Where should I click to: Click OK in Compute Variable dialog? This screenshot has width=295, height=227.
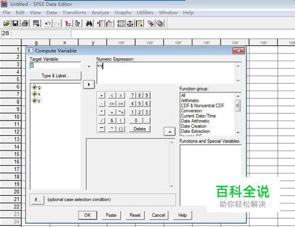click(x=87, y=215)
